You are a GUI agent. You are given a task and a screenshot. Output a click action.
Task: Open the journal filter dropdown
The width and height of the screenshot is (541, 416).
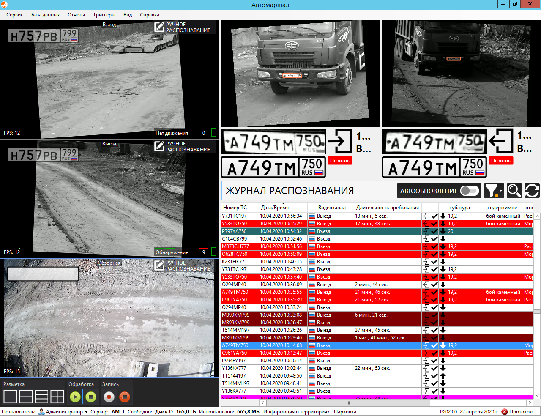point(494,191)
